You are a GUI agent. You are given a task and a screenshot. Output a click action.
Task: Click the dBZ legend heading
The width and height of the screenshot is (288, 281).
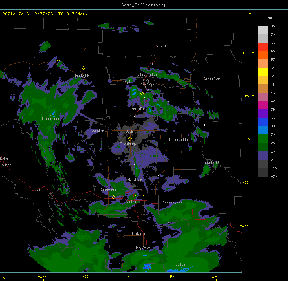pos(271,18)
